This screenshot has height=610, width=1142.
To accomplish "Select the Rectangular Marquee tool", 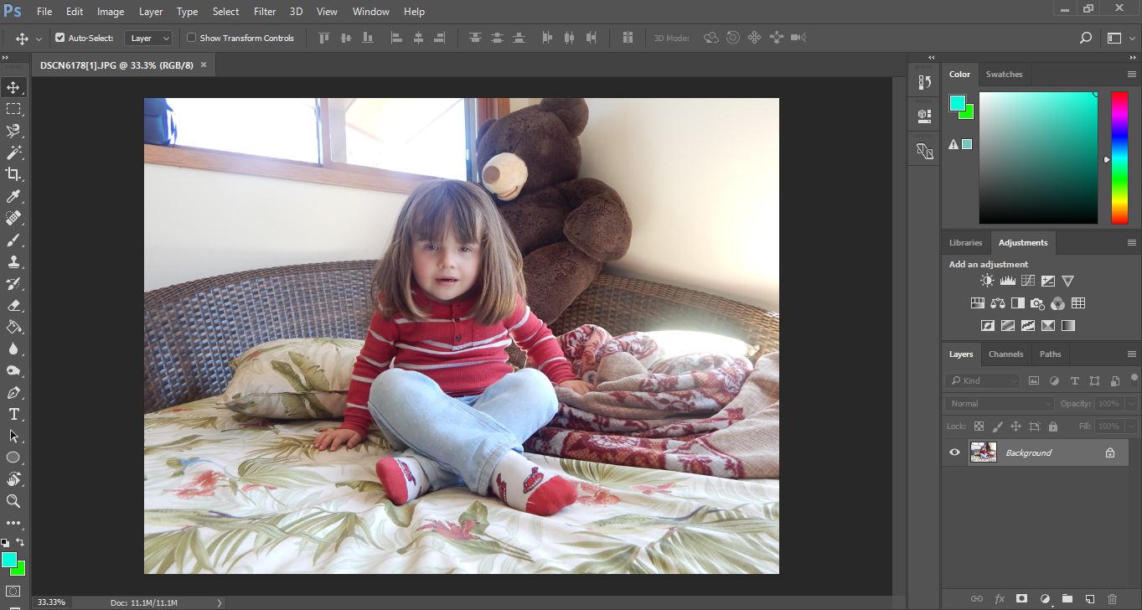I will (x=13, y=109).
